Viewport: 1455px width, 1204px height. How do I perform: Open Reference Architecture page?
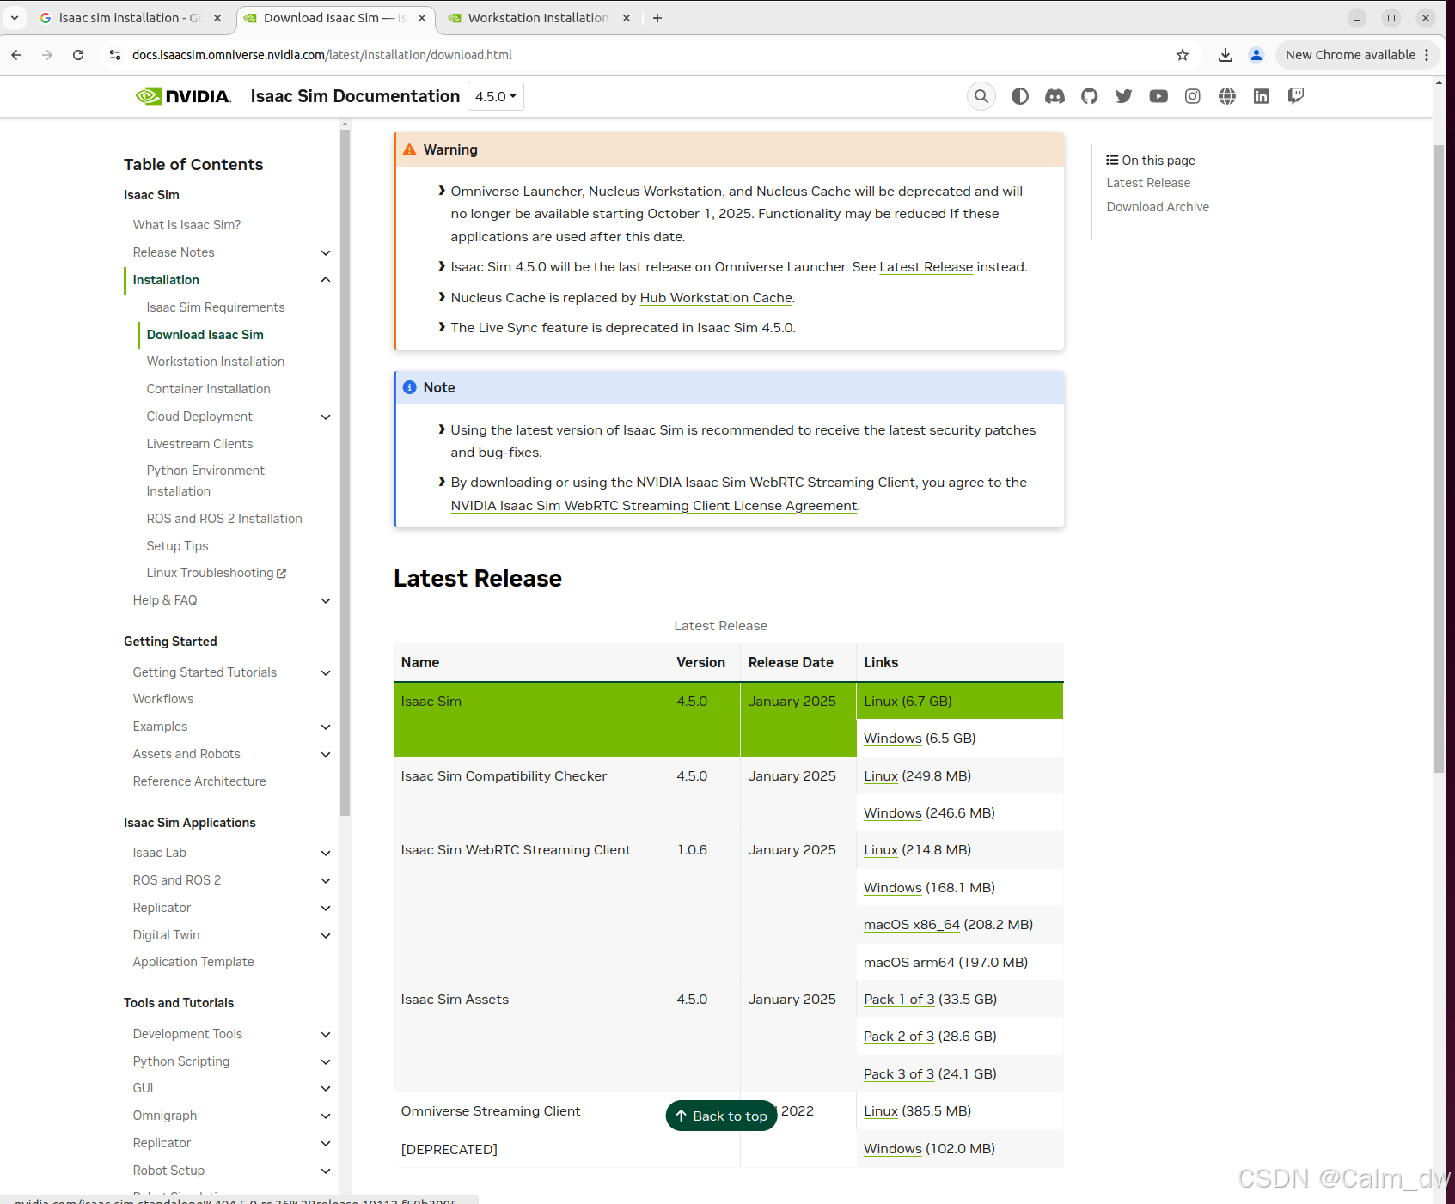click(x=199, y=781)
